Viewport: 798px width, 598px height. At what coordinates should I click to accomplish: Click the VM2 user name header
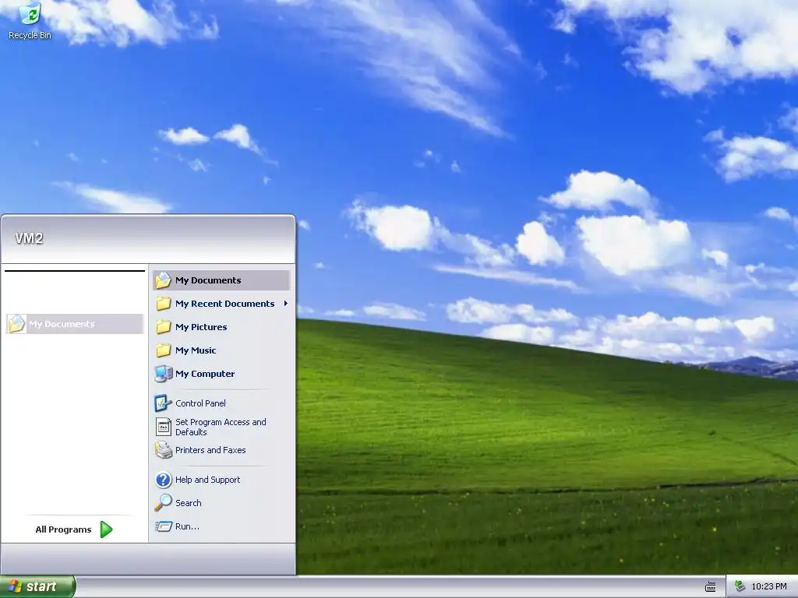tap(29, 238)
